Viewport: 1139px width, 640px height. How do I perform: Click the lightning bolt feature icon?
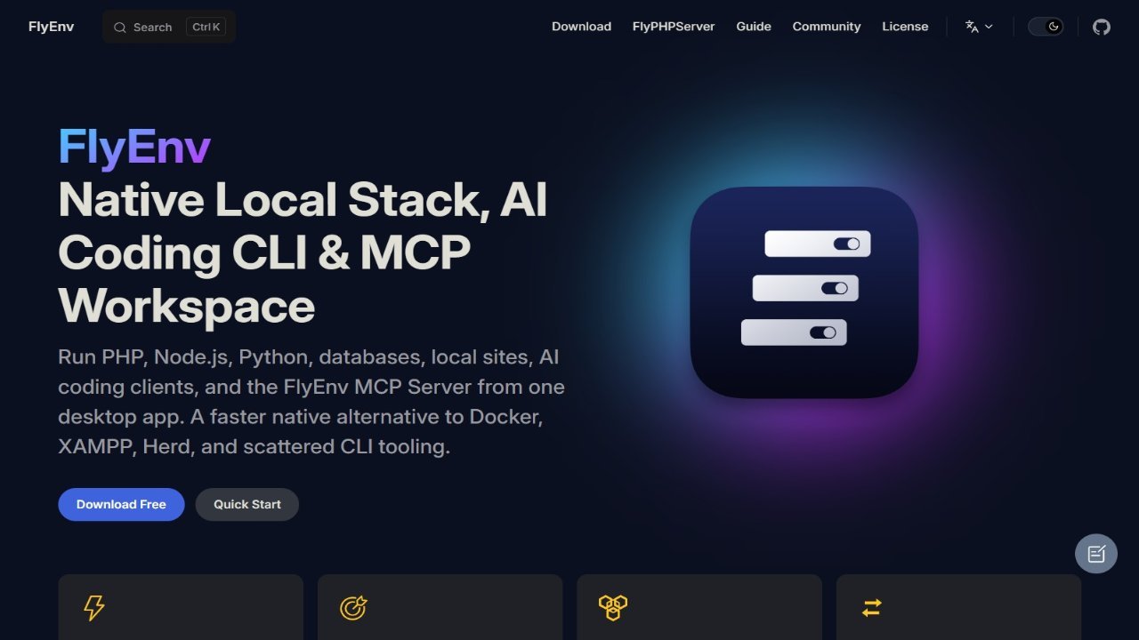93,608
